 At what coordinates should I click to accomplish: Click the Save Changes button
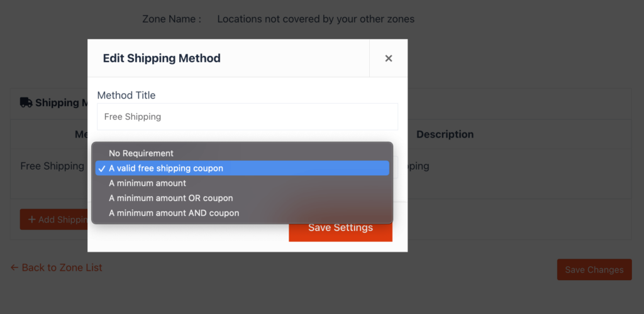click(594, 270)
